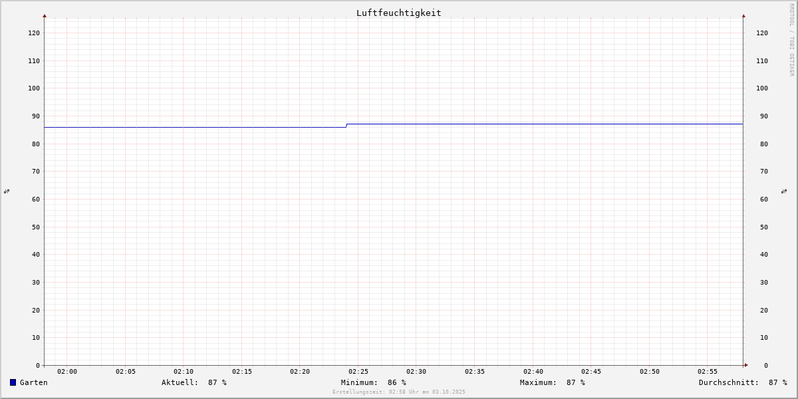The height and width of the screenshot is (399, 798).
Task: Click the 30 label on left y-axis
Action: (x=36, y=283)
